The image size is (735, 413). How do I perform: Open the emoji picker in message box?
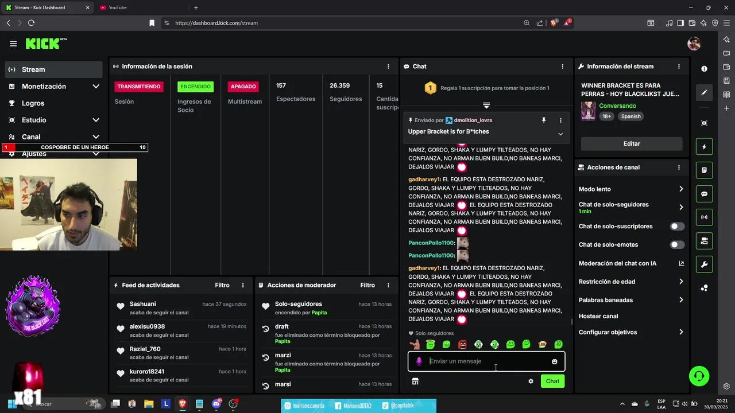554,361
